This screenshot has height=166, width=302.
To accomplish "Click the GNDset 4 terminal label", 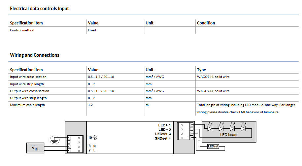I will (x=163, y=138).
